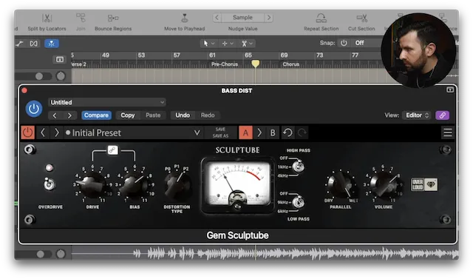Select next Sculptube preset arrow
The height and width of the screenshot is (279, 473).
point(56,132)
